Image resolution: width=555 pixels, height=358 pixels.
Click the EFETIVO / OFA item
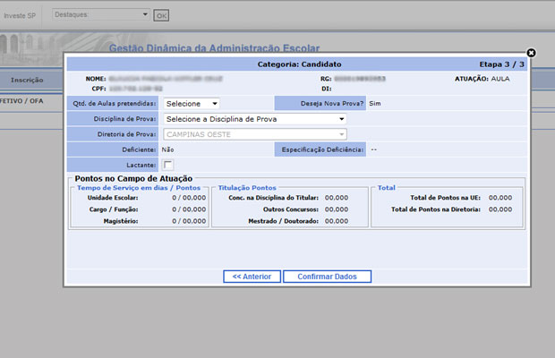[22, 101]
